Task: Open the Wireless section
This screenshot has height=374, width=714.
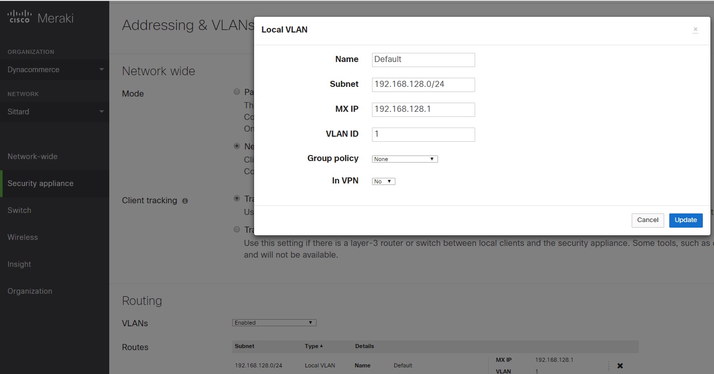Action: click(x=22, y=237)
